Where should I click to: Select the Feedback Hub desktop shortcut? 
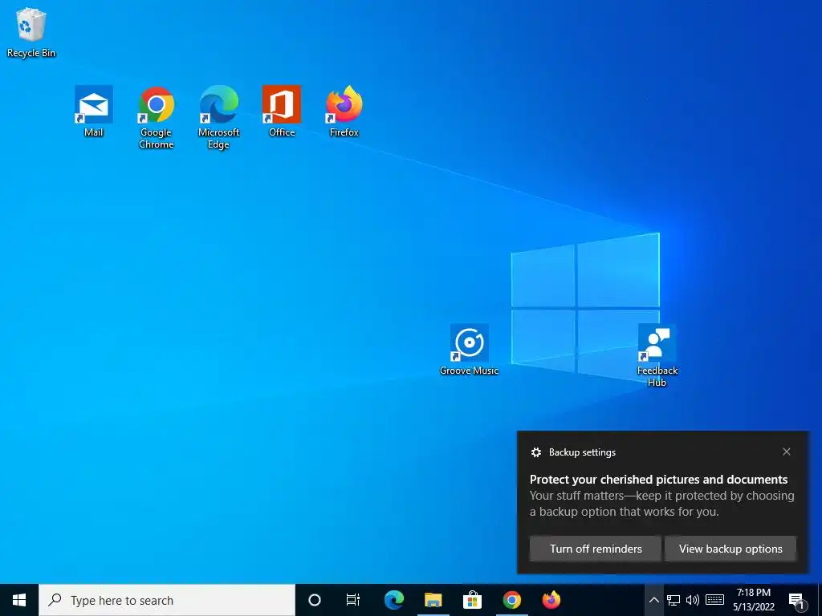(x=657, y=355)
